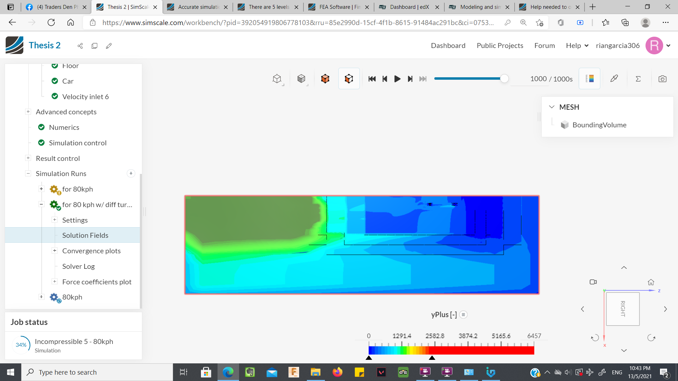Viewport: 678px width, 381px height.
Task: Click the color legend toggle icon
Action: [589, 79]
